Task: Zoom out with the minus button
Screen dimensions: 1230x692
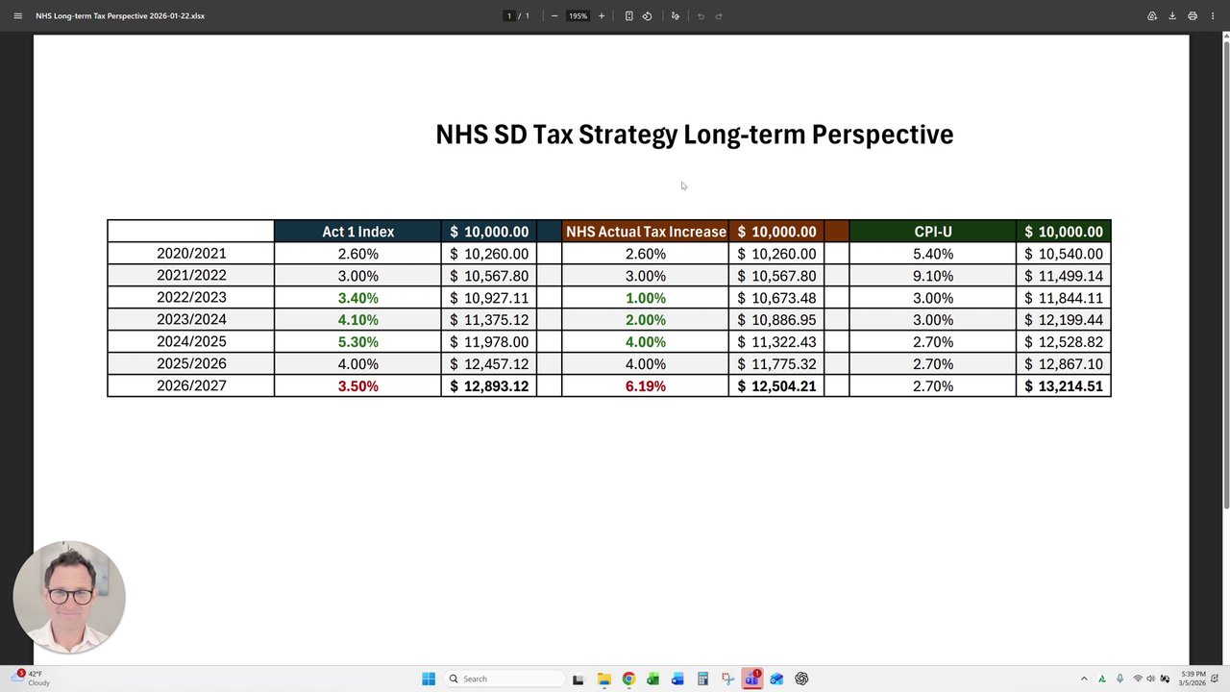Action: click(554, 15)
